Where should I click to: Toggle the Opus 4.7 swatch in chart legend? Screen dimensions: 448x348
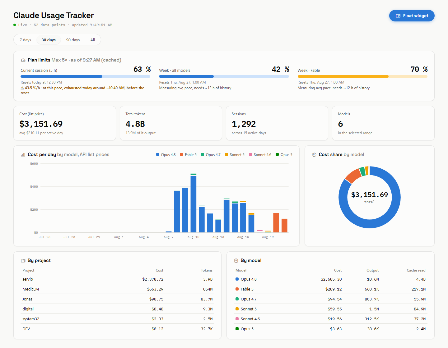tap(203, 155)
